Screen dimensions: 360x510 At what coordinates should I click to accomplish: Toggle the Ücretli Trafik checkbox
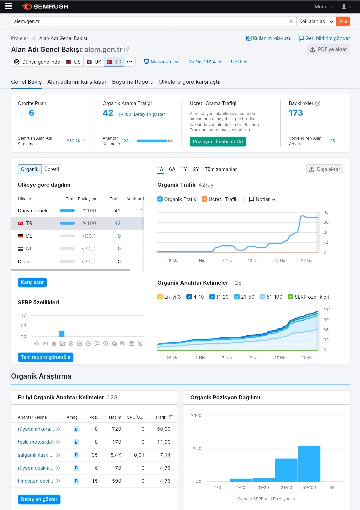[204, 199]
